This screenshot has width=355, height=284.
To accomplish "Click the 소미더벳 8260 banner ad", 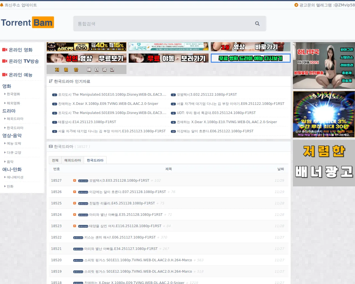I will 87,47.
